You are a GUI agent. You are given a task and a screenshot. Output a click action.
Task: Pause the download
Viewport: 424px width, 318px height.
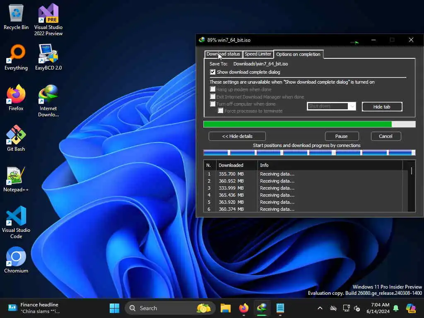(342, 136)
